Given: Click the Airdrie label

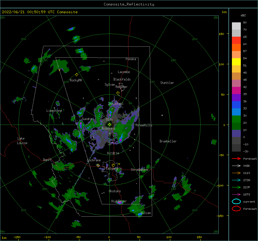Looking at the screenshot, I should coord(113,153).
